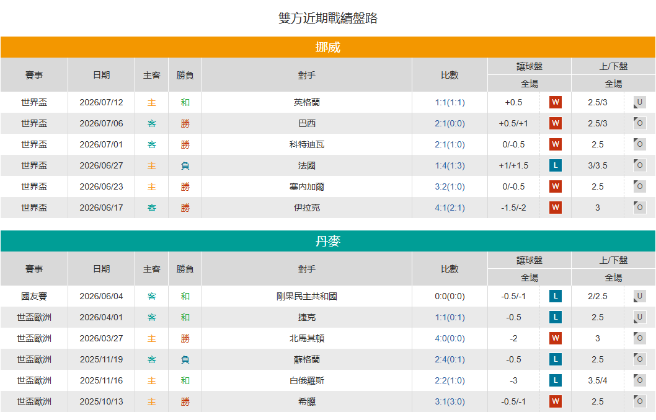
Task: Open the 2:1(1:0) score link against 科特迪瓦
Action: pos(450,144)
